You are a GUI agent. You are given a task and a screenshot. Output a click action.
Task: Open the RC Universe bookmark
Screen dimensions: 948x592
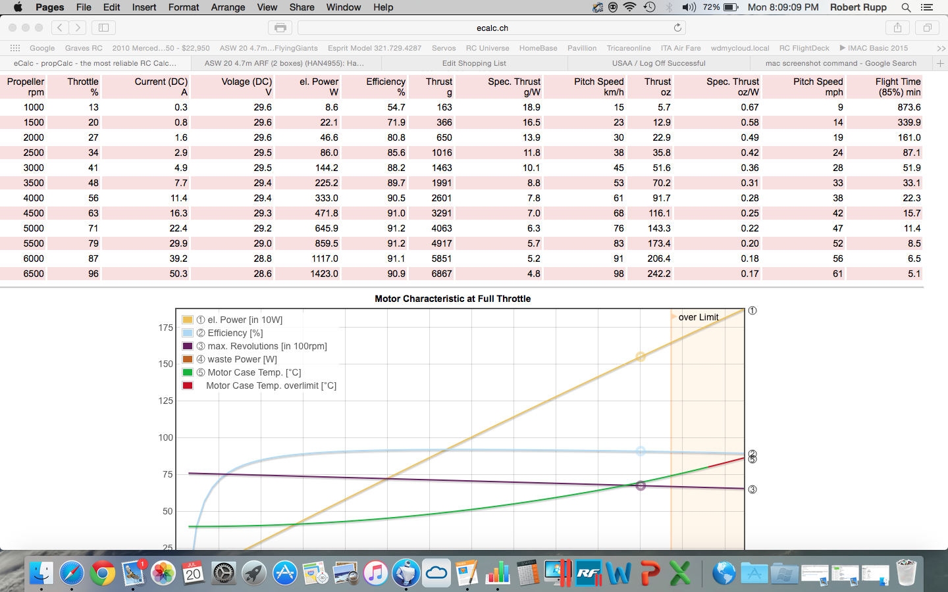(487, 48)
